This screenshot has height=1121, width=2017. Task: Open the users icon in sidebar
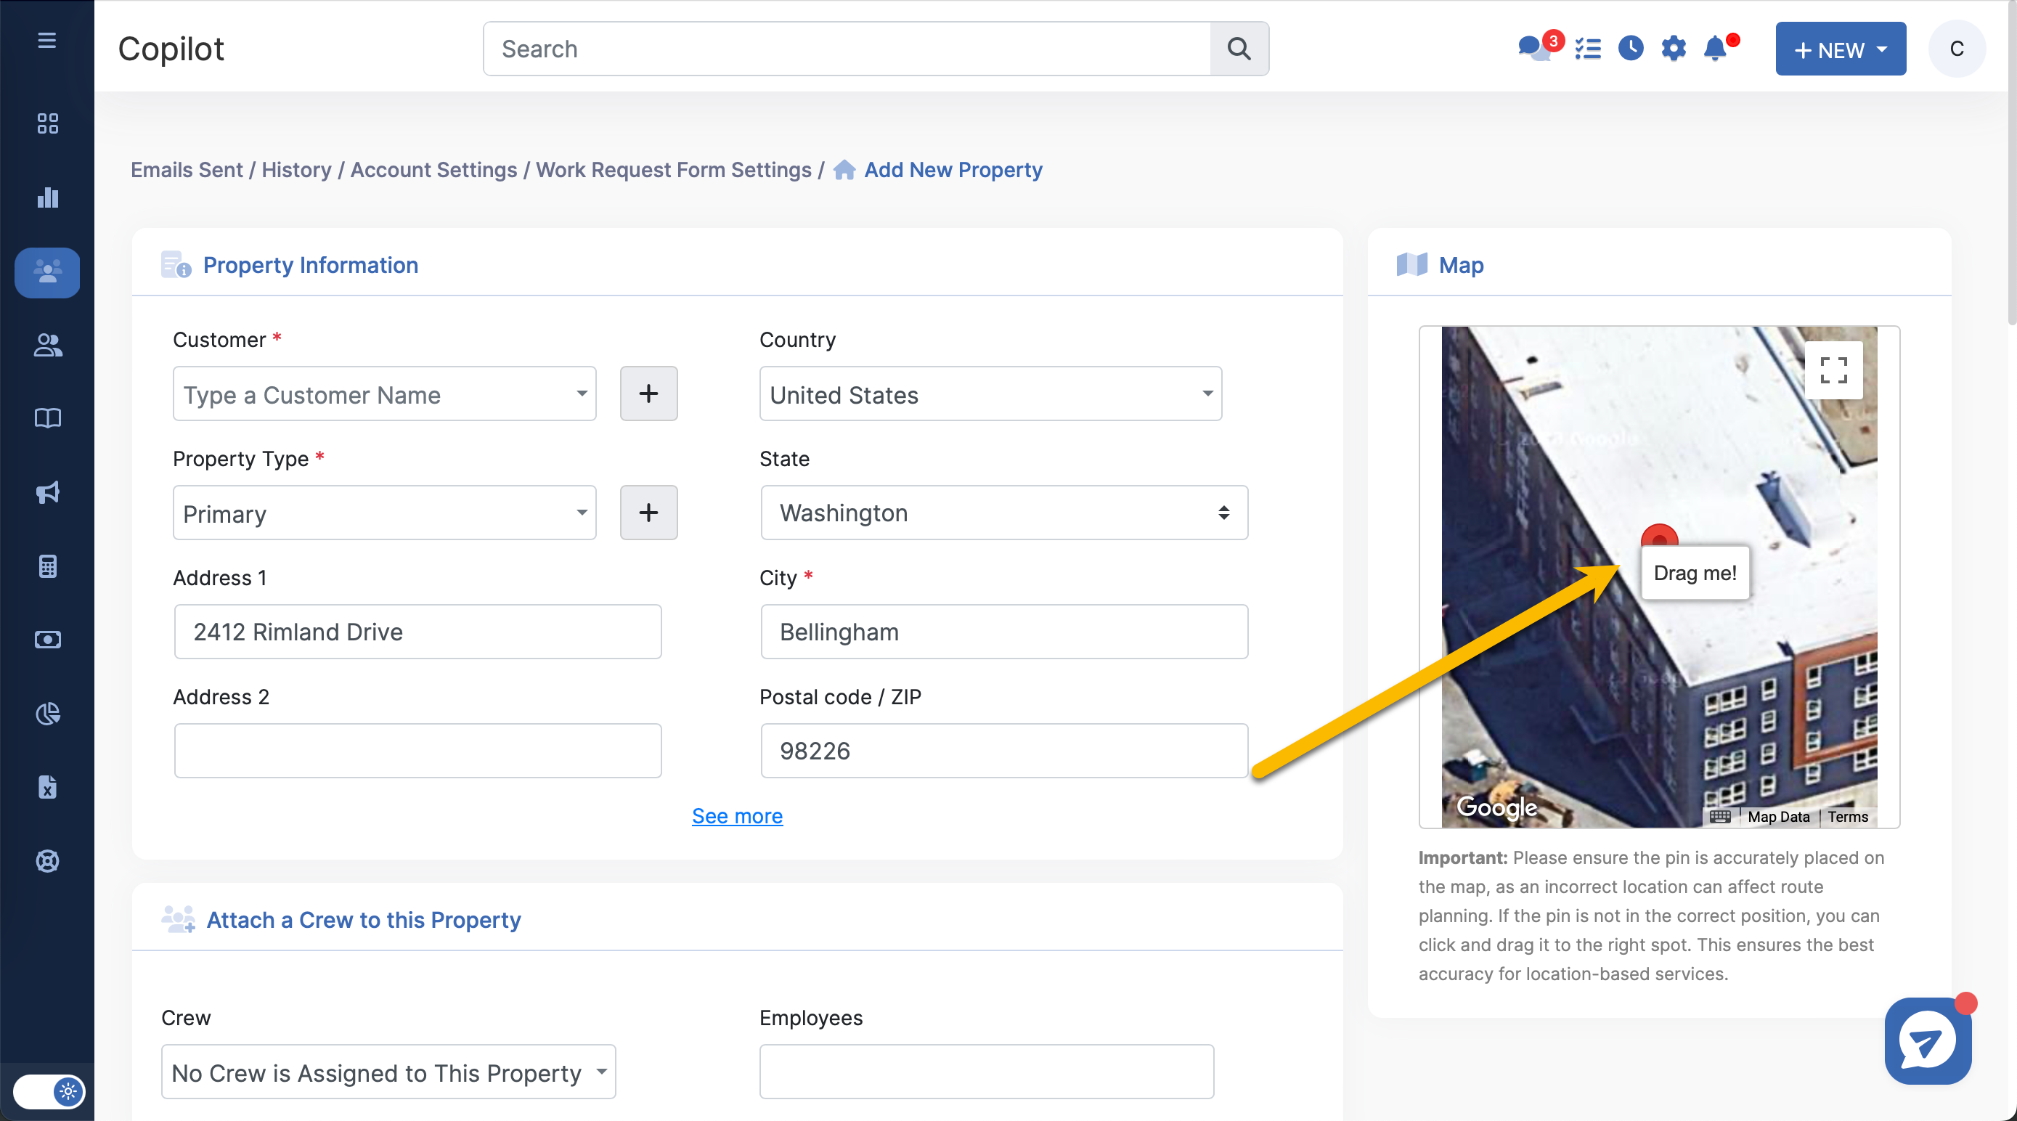coord(48,345)
